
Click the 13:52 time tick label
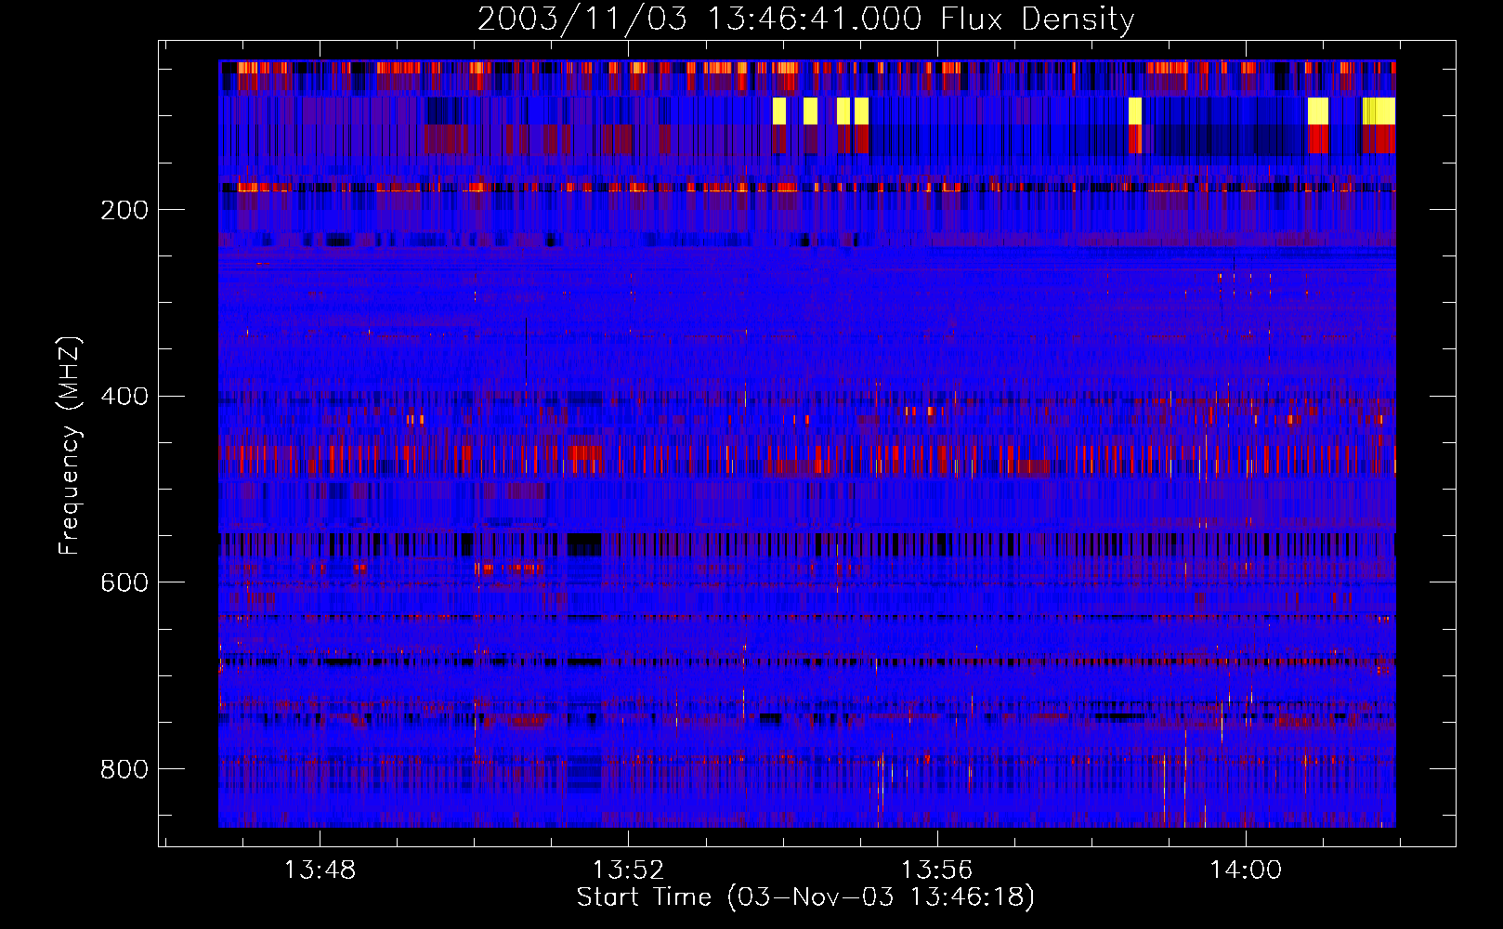629,870
